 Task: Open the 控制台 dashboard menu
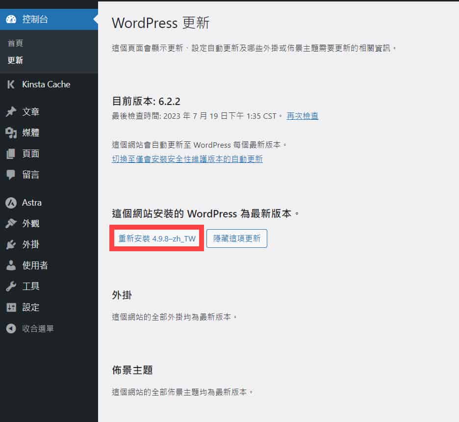[x=49, y=19]
